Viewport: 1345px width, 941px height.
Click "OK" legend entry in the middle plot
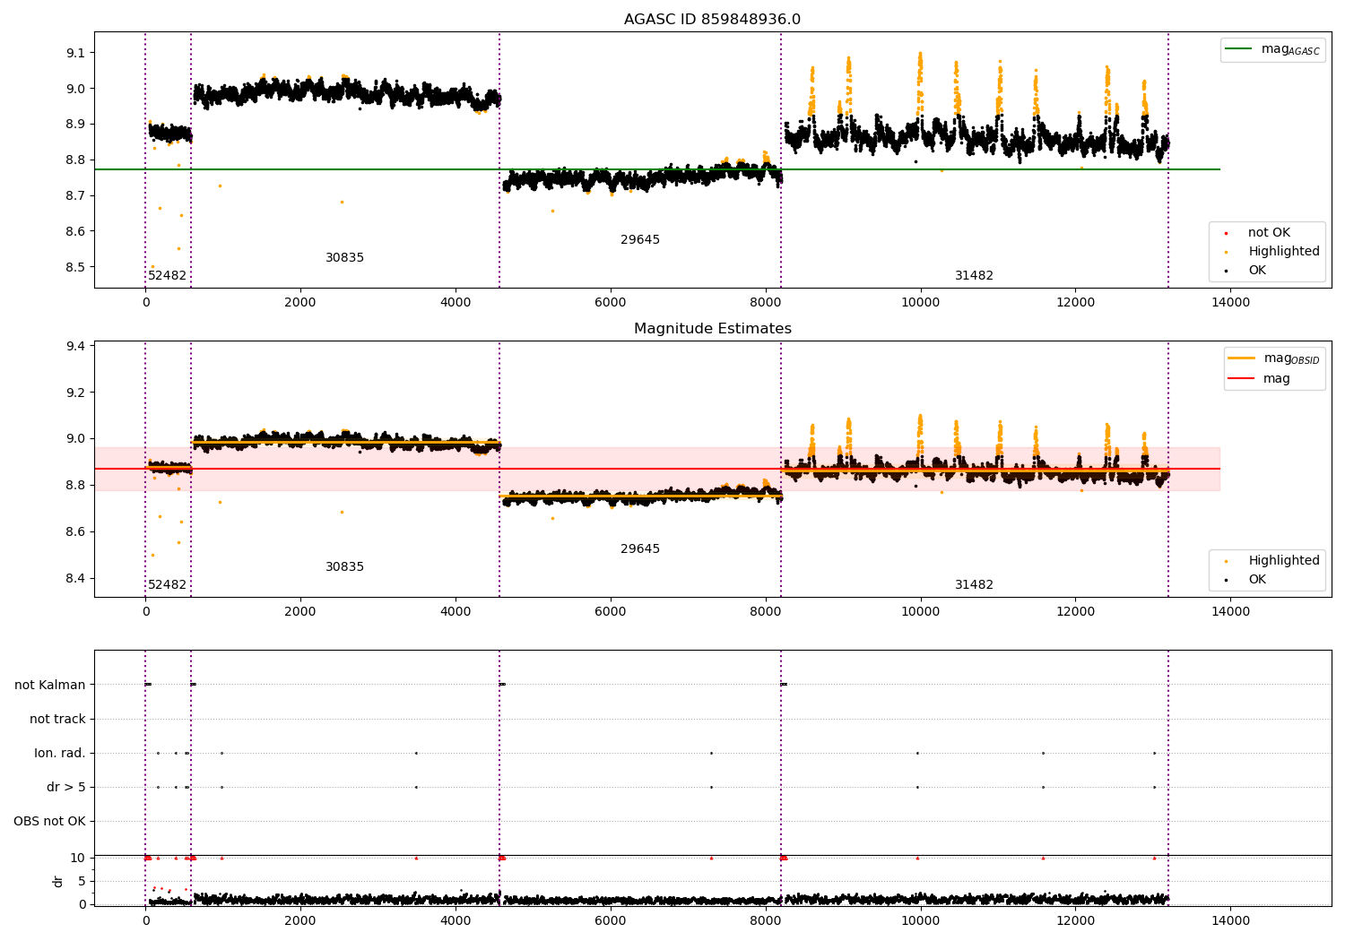tap(1245, 579)
